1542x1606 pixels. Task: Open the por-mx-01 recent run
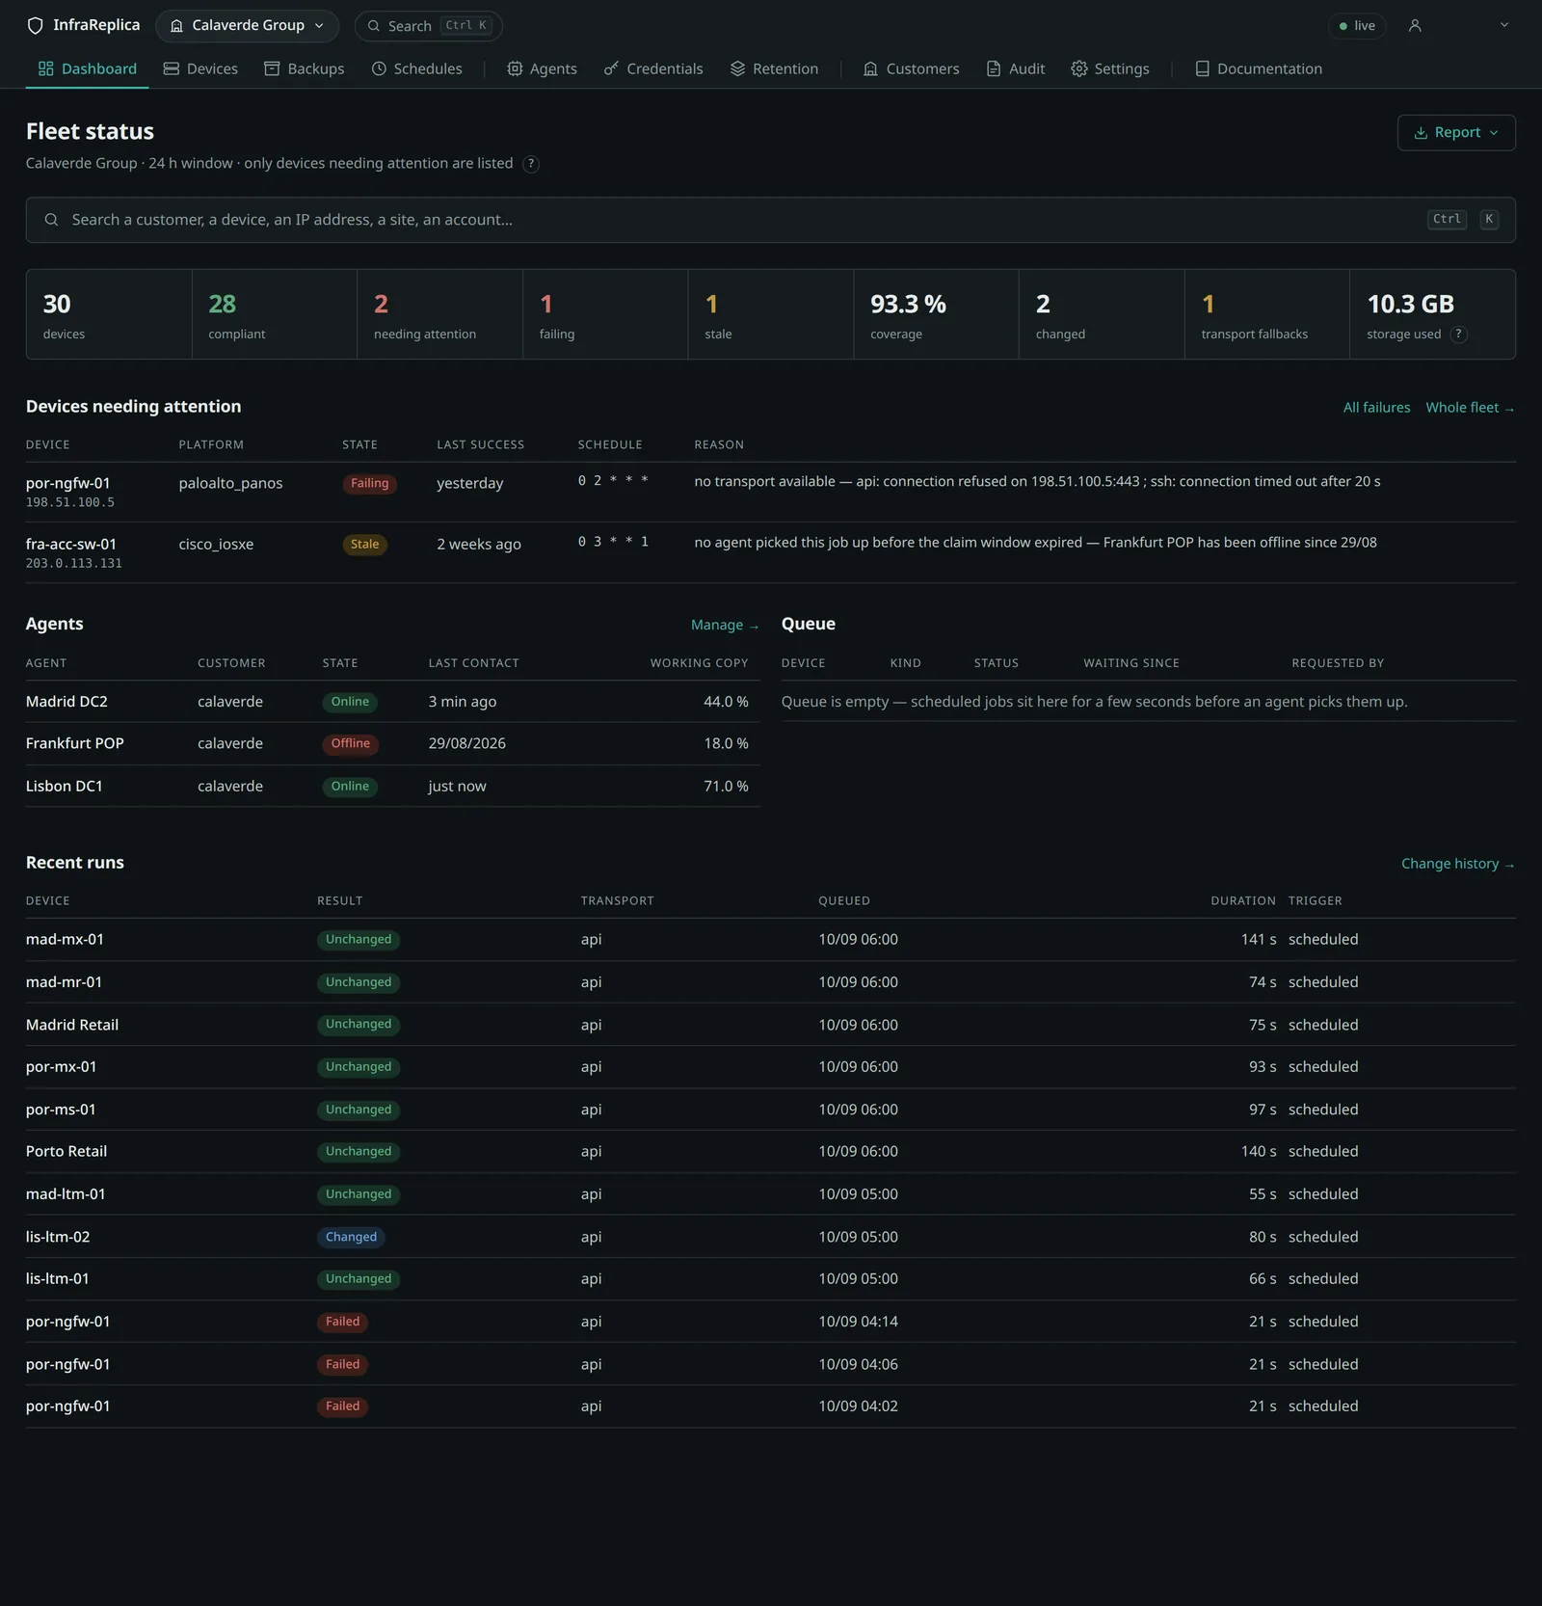(x=771, y=1066)
